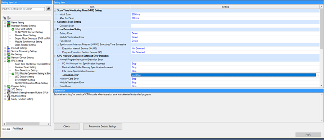Click the empty Constant Scan value cell
Screen dimensions: 324x140
point(225,26)
